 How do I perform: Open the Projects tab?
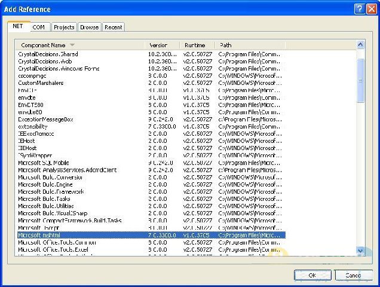[x=64, y=27]
